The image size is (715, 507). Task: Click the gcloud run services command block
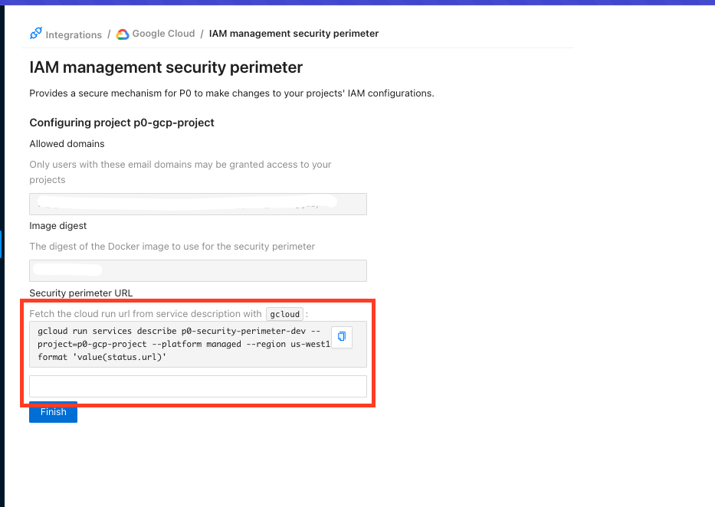point(180,344)
